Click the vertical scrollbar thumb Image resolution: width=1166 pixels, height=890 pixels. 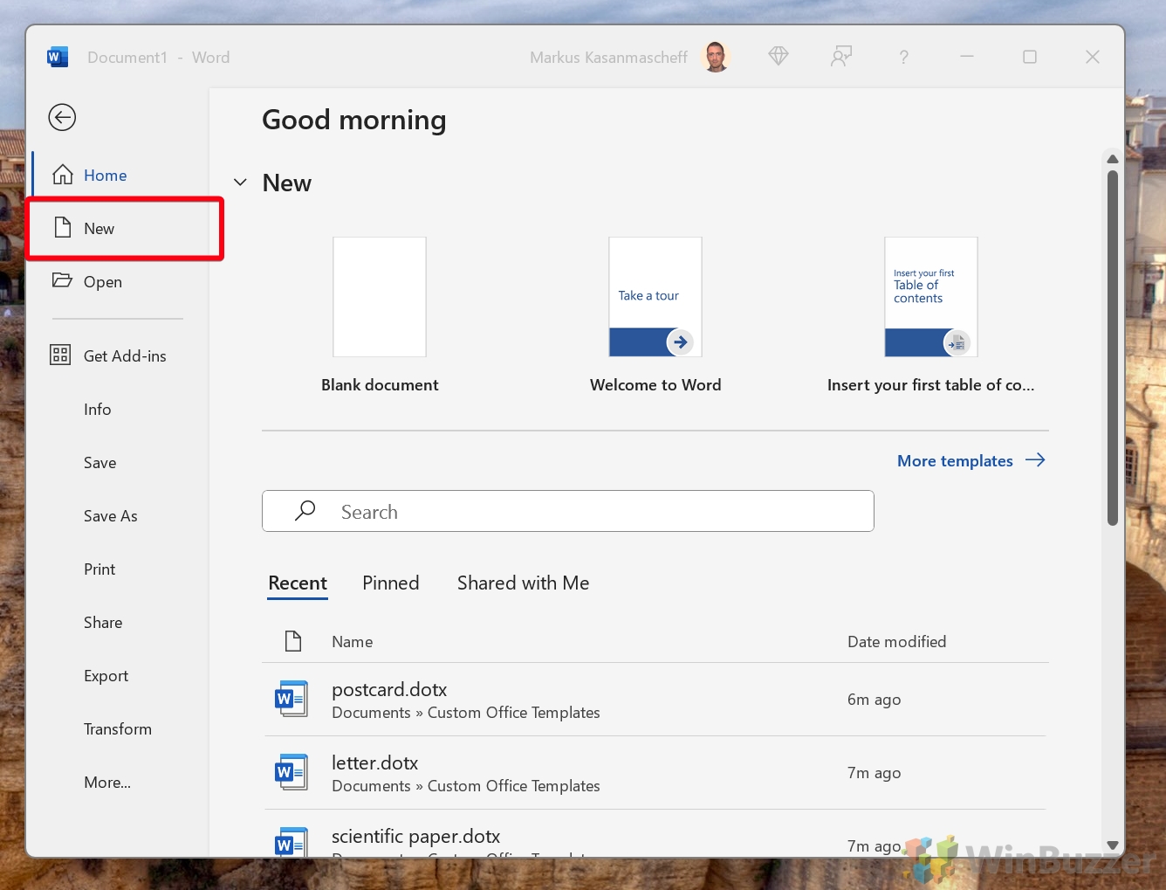(x=1112, y=349)
